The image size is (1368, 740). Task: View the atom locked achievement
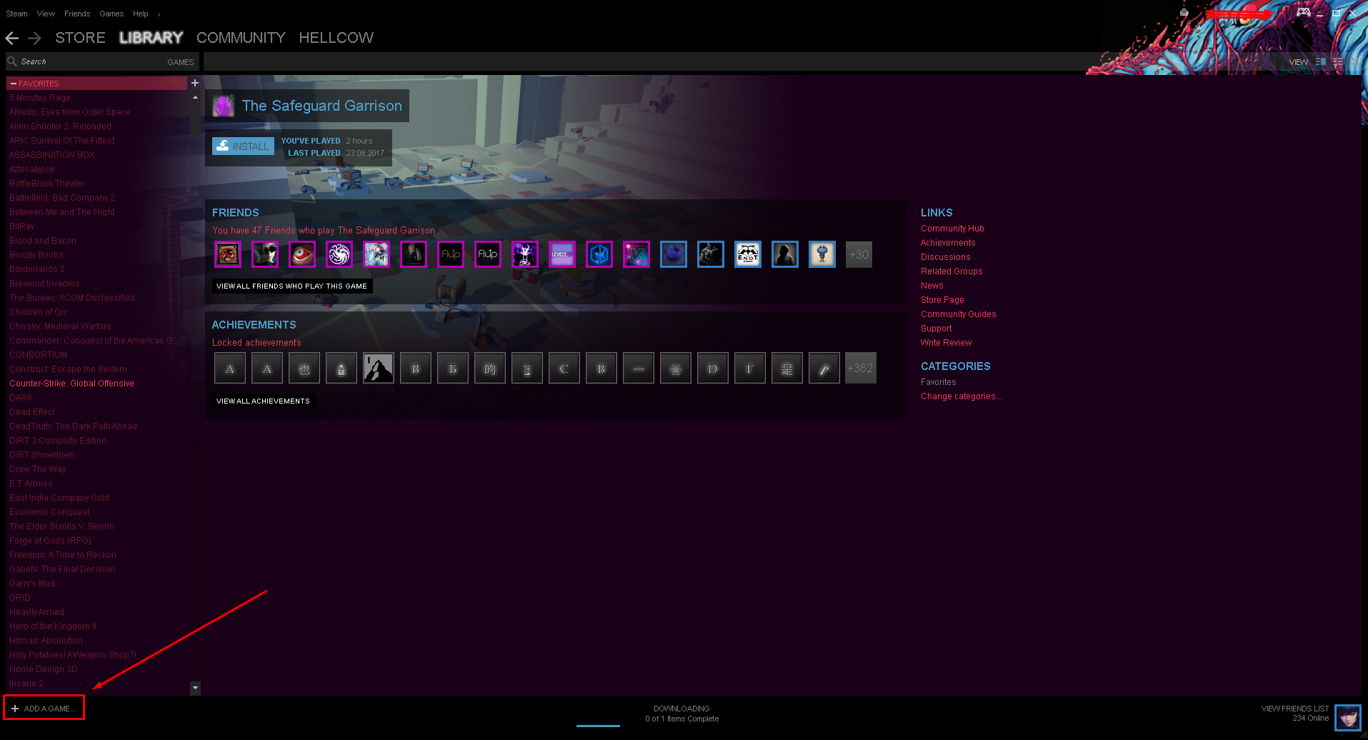tap(676, 369)
